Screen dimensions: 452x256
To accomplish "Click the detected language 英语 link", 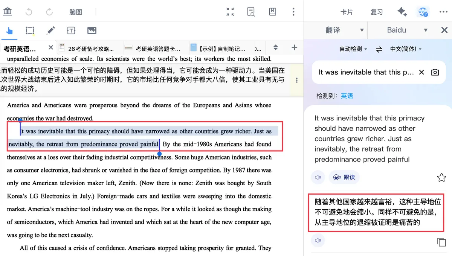I will coord(347,96).
